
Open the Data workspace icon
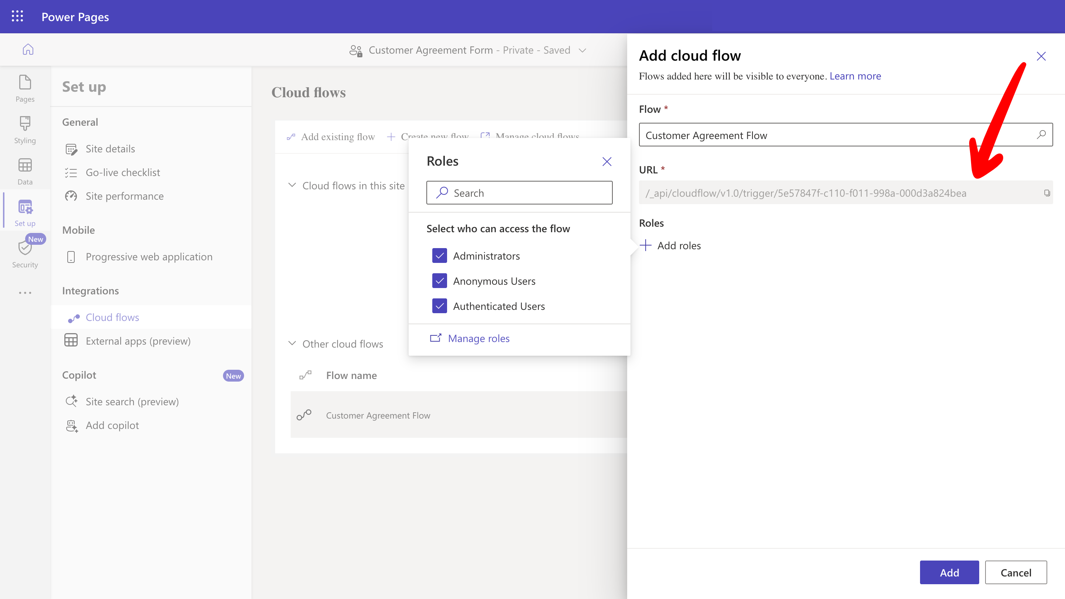[x=25, y=171]
